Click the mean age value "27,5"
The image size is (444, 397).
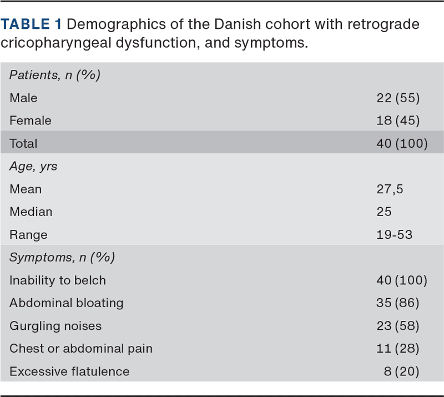tap(390, 189)
